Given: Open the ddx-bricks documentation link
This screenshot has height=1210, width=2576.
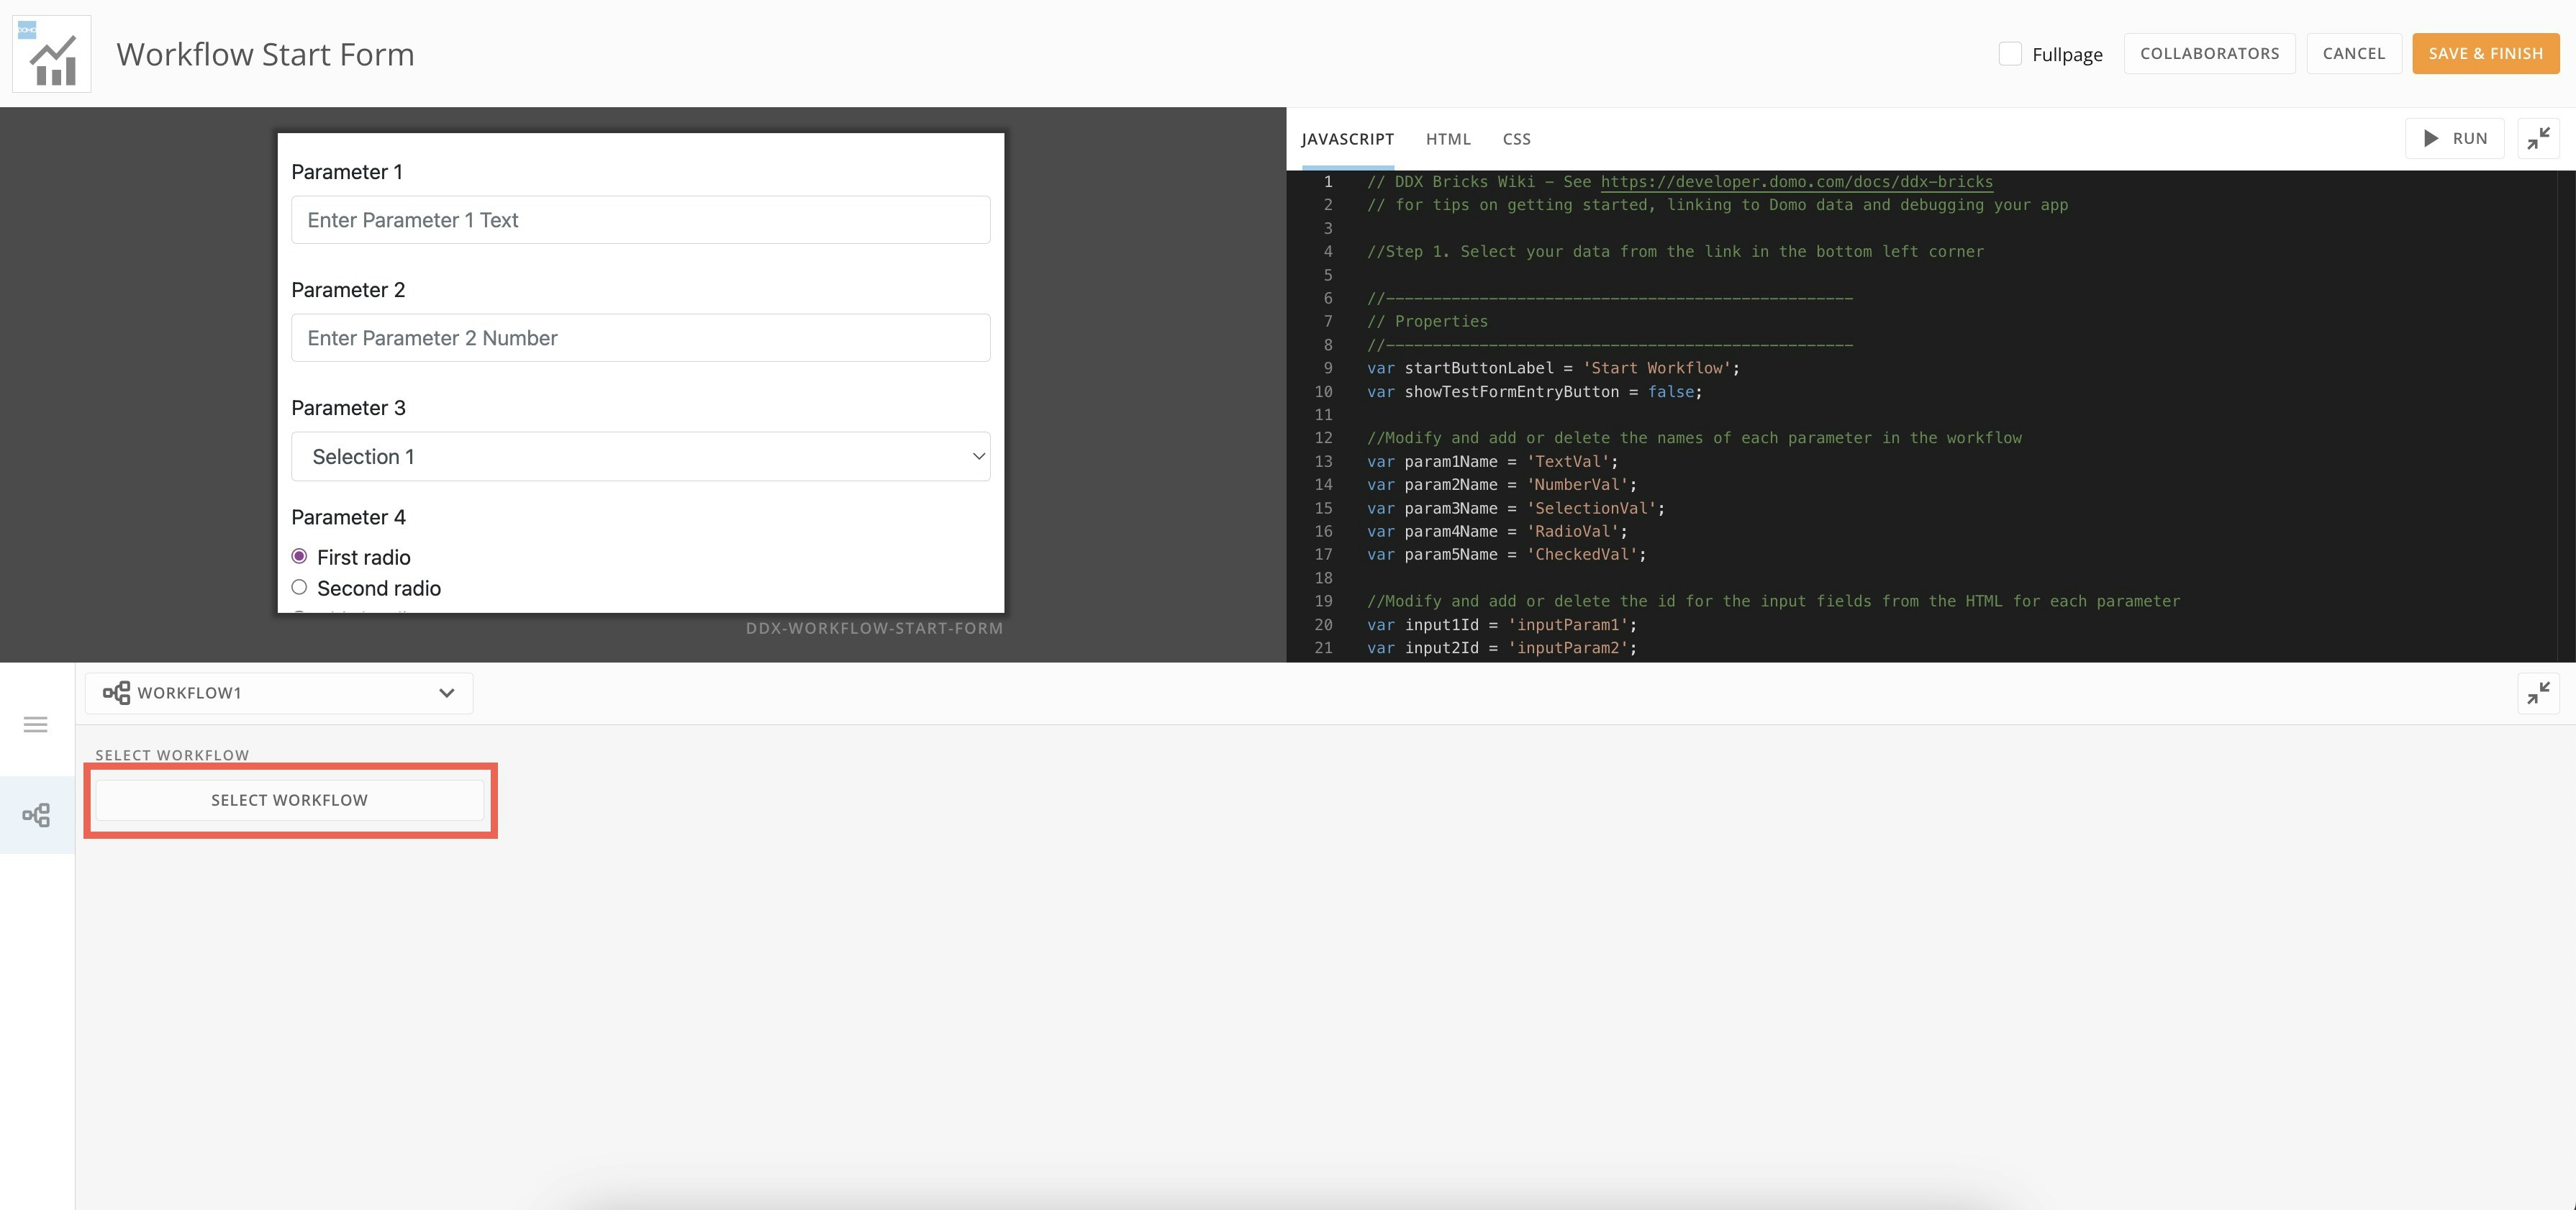Looking at the screenshot, I should [1795, 181].
